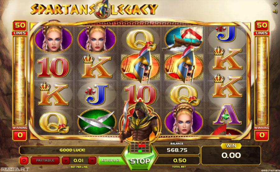
Task: Mute sound using the speaker icon
Action: point(275,11)
